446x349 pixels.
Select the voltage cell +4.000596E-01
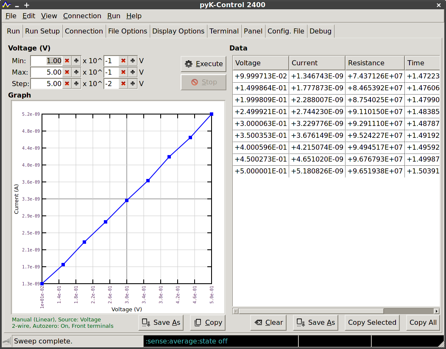coord(261,147)
